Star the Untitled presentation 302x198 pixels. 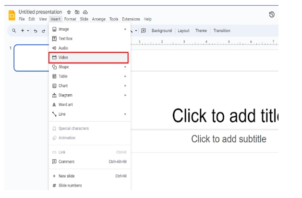pos(69,12)
